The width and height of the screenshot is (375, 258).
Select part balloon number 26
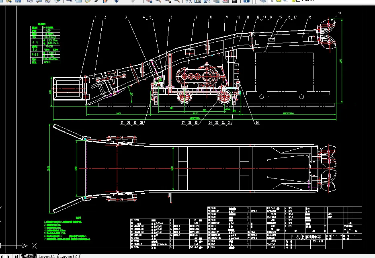point(190,123)
